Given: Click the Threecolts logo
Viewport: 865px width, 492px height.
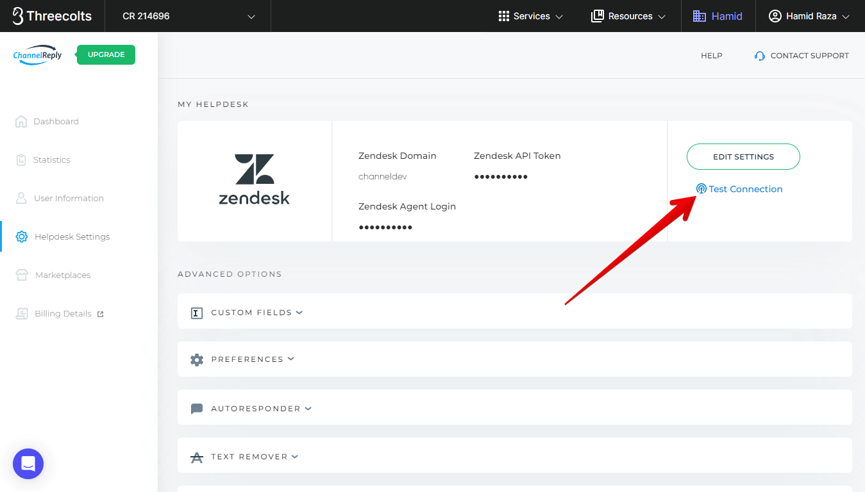Looking at the screenshot, I should (52, 16).
